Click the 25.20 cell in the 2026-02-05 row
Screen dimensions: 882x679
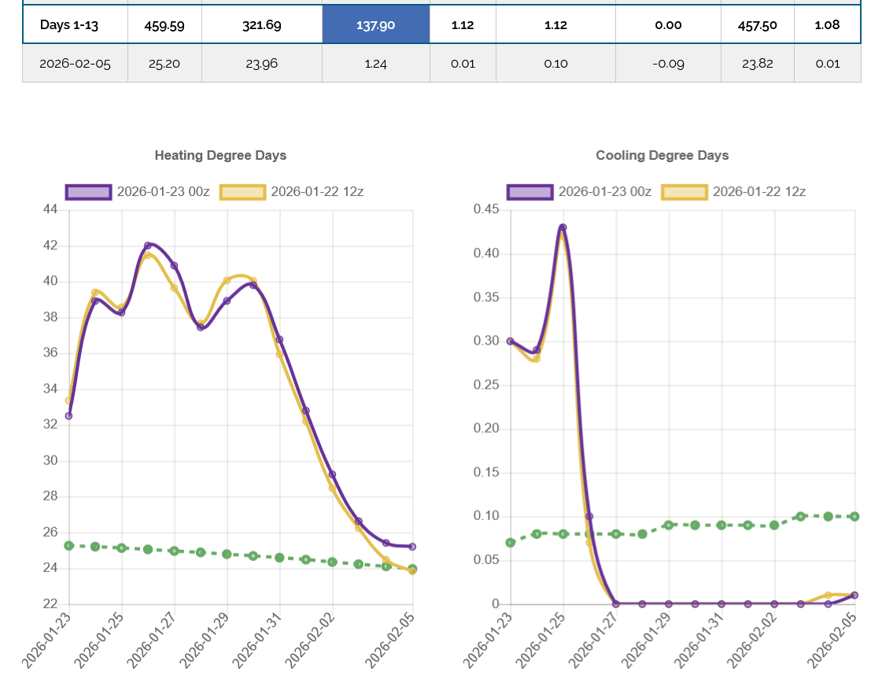tap(164, 64)
